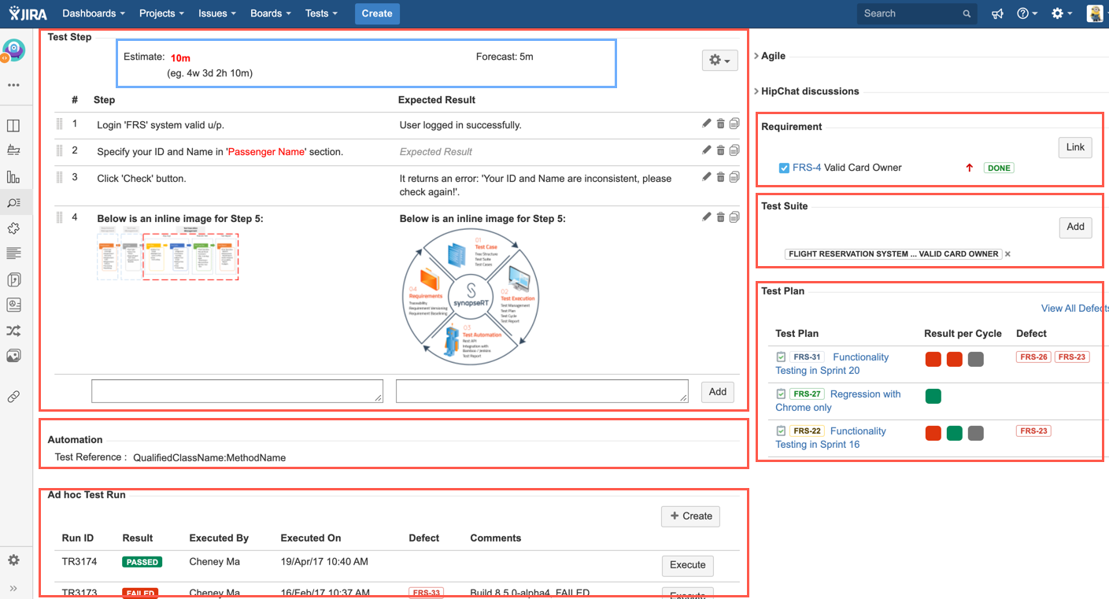The width and height of the screenshot is (1109, 599).
Task: Click the megaphone feedback icon in header
Action: tap(997, 13)
